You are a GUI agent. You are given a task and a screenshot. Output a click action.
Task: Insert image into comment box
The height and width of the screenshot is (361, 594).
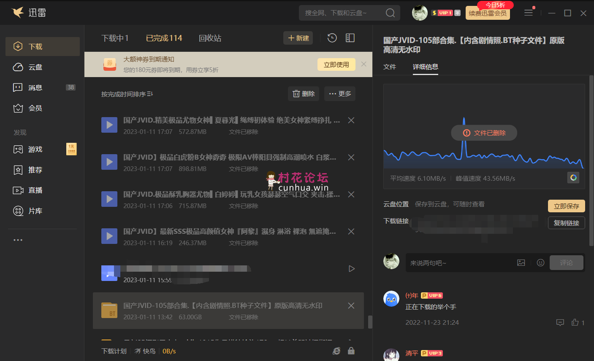[x=521, y=262]
